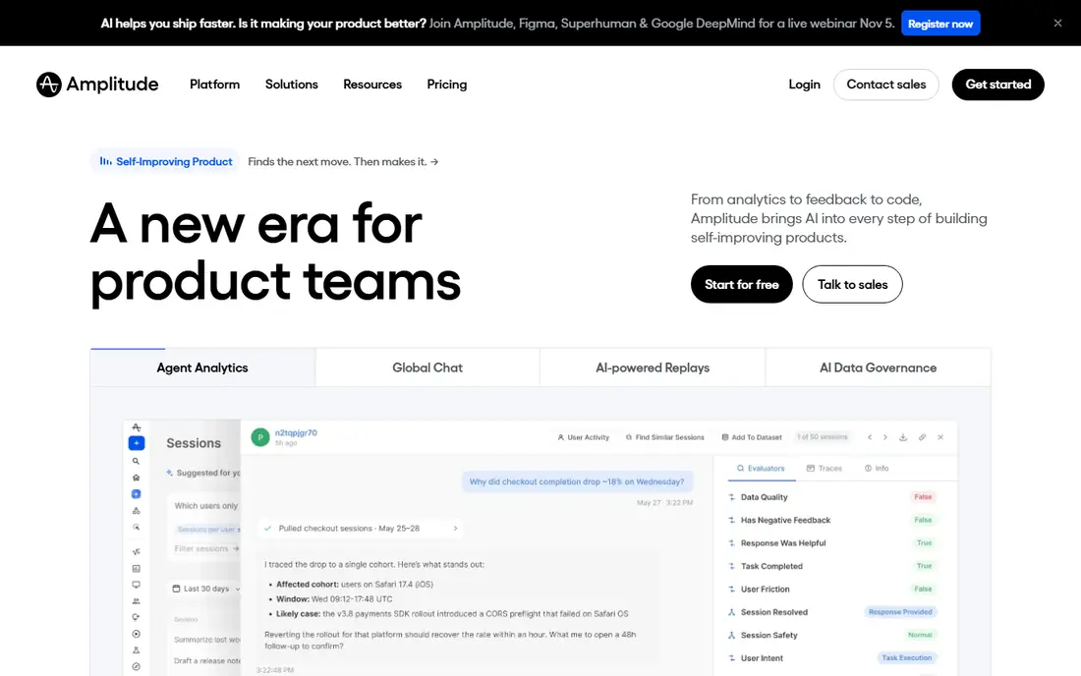Switch to the Global Chat tab
Viewport: 1081px width, 676px height.
coord(427,367)
